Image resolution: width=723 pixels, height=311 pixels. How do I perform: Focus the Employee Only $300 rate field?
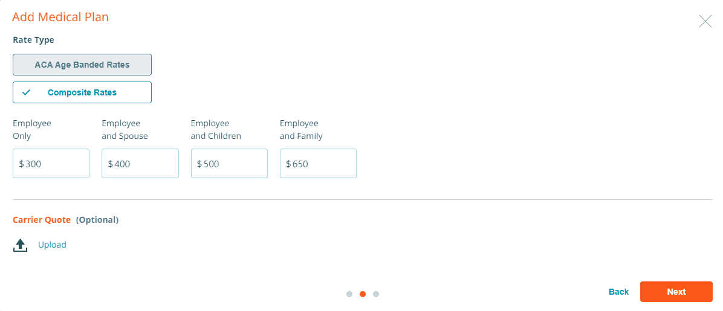pyautogui.click(x=51, y=163)
